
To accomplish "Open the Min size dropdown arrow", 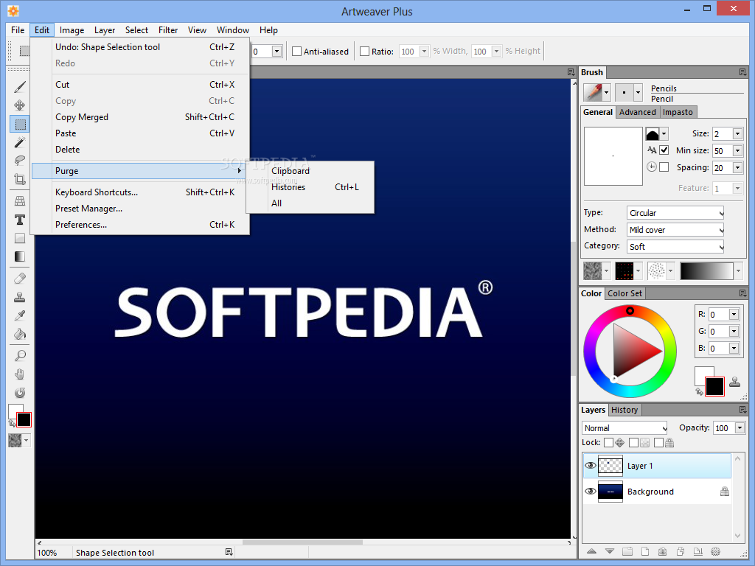I will [737, 150].
